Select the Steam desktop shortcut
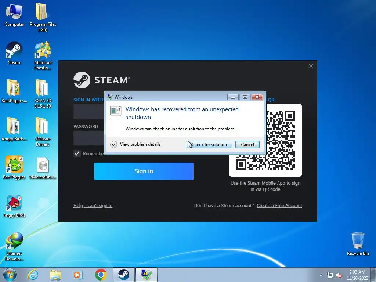Viewport: 376px width, 282px height. (x=14, y=53)
